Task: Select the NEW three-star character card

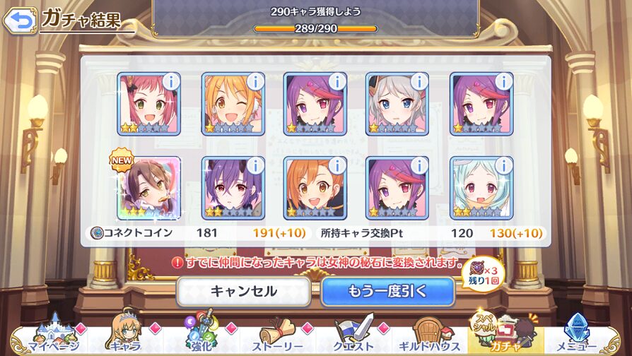Action: tap(148, 188)
